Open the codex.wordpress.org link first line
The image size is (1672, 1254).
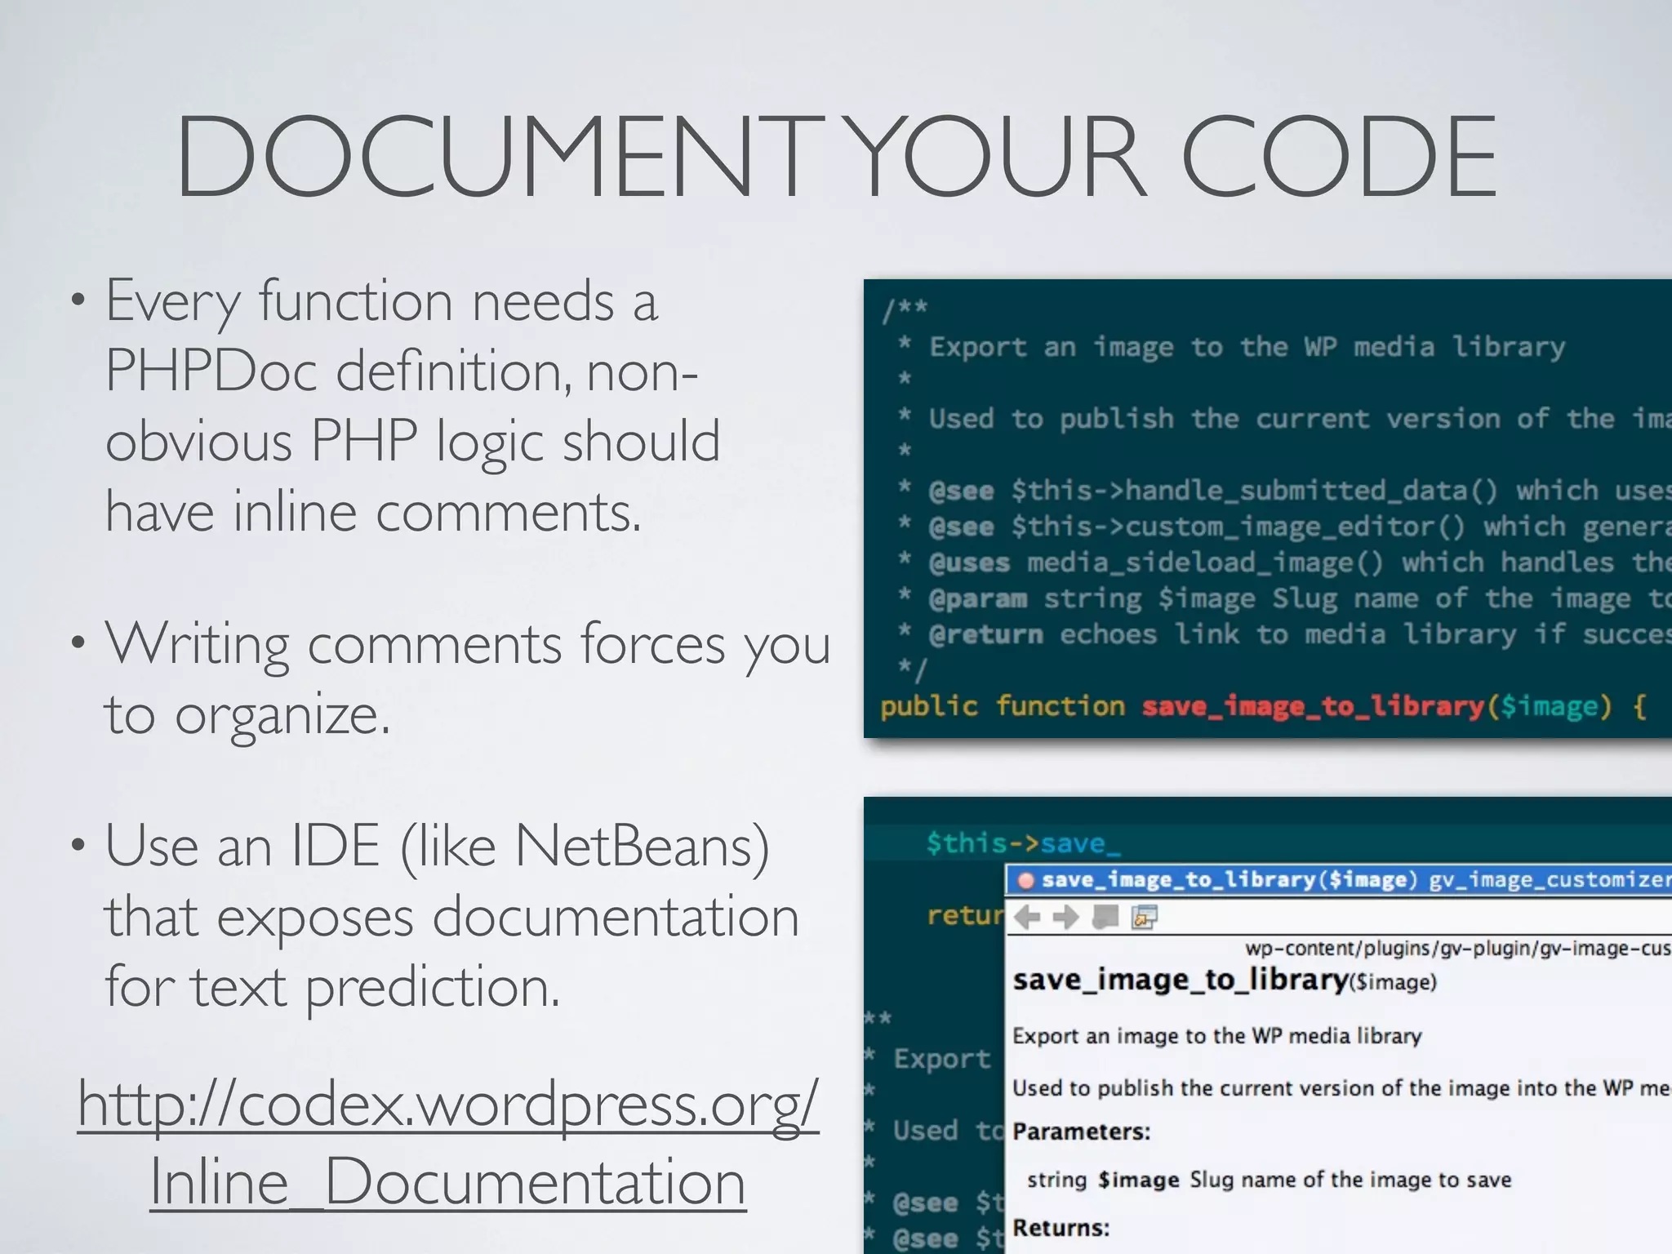[447, 1104]
